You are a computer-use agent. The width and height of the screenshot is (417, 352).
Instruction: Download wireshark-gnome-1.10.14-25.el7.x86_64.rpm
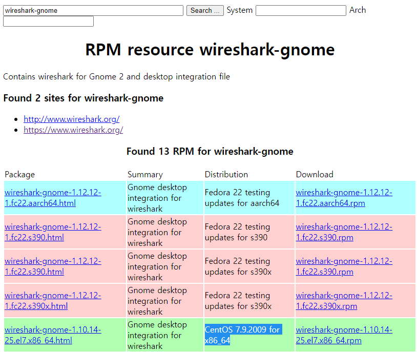344,335
